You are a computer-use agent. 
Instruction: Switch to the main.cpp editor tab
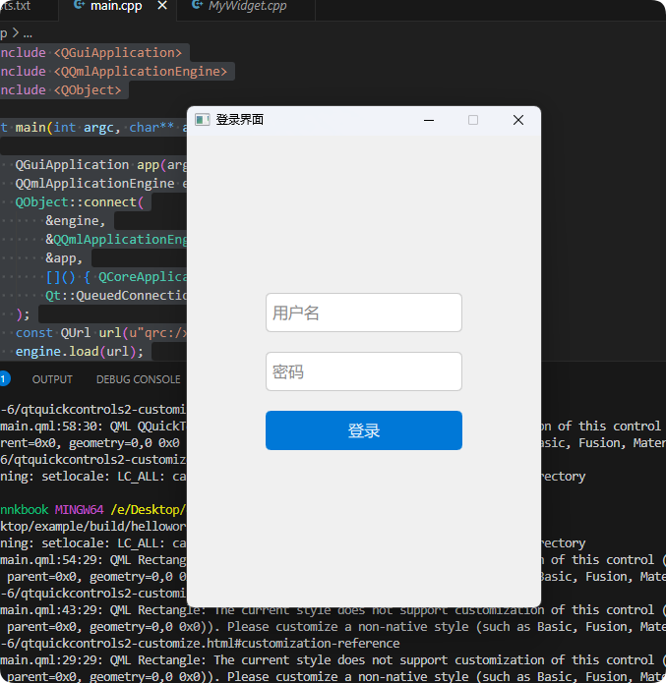coord(116,6)
